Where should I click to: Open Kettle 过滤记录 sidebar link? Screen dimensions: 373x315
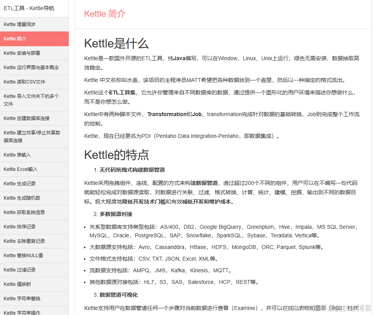[34, 270]
